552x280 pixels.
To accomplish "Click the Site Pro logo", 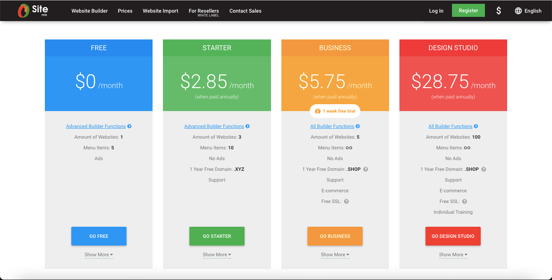I will click(33, 11).
